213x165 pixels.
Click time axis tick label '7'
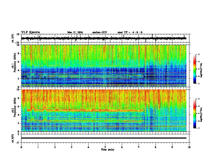click(x=139, y=147)
